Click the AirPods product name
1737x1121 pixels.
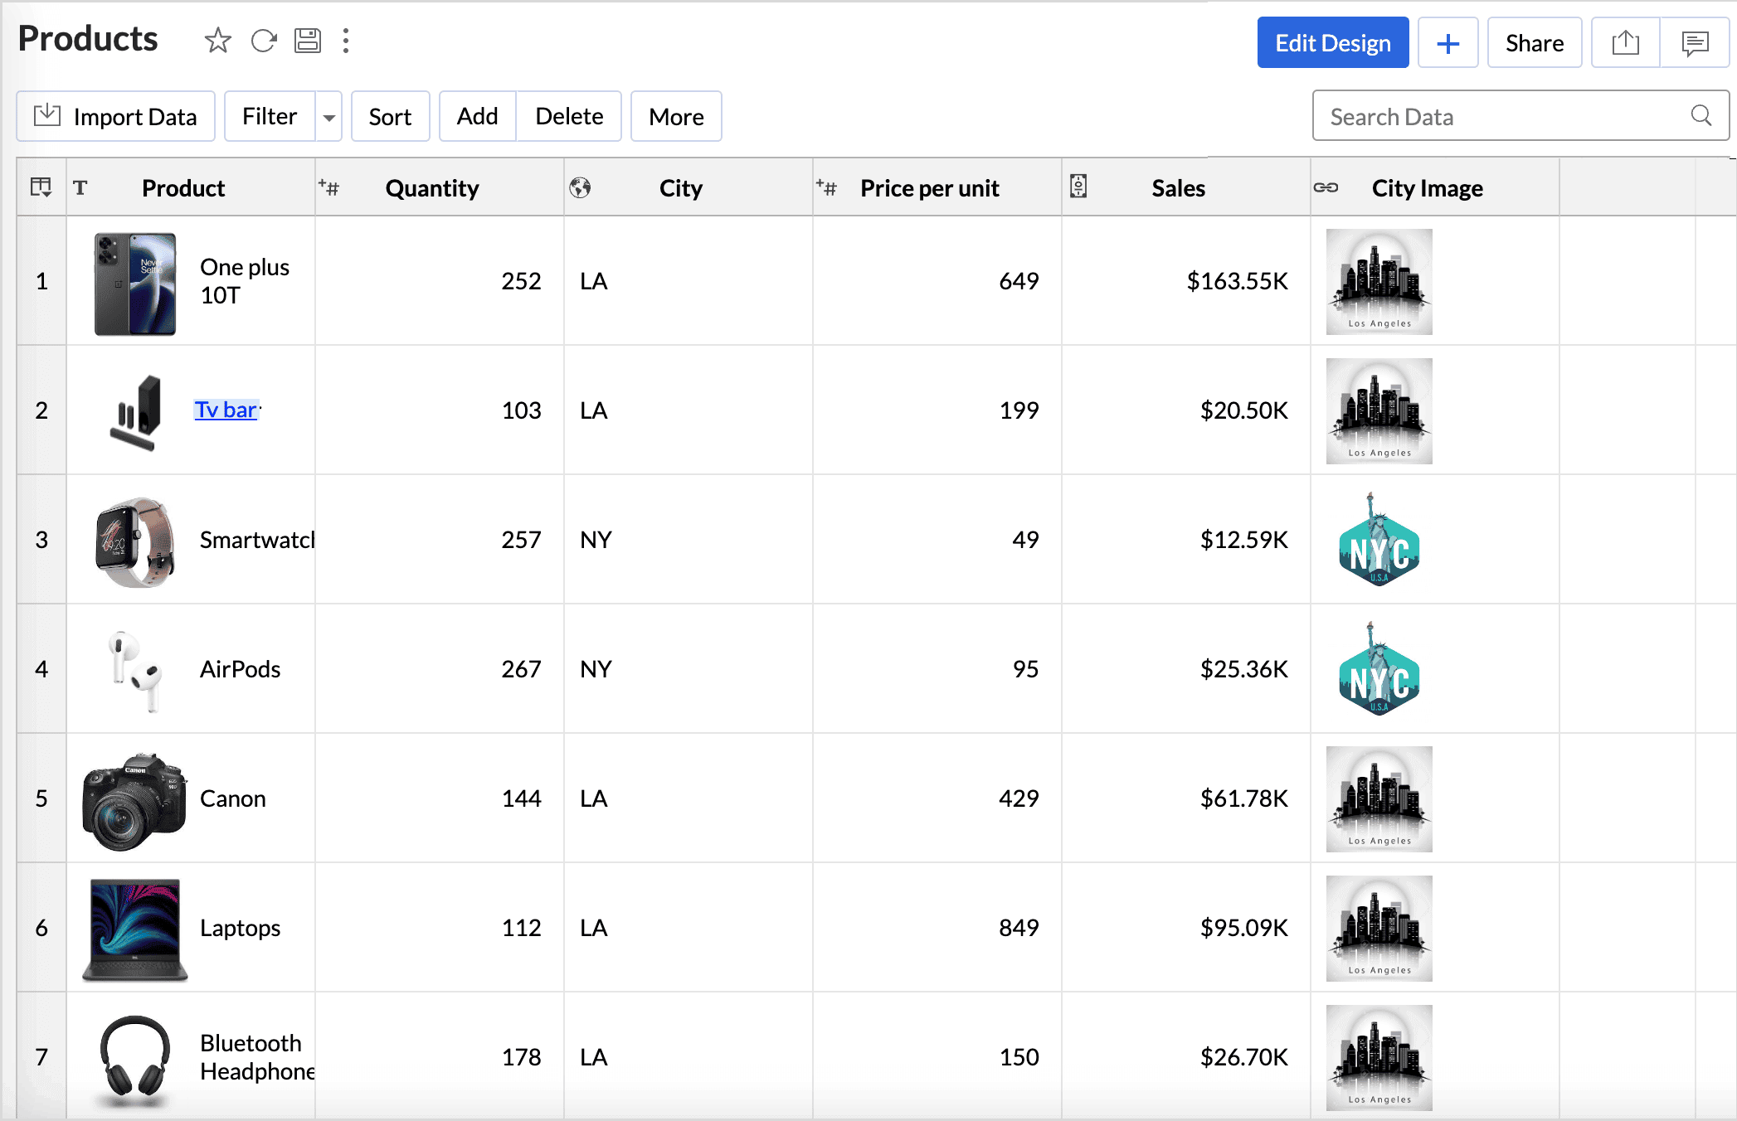coord(241,669)
